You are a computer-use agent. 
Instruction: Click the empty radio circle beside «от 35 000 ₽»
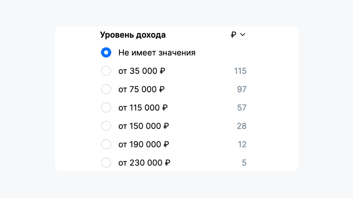pyautogui.click(x=106, y=71)
